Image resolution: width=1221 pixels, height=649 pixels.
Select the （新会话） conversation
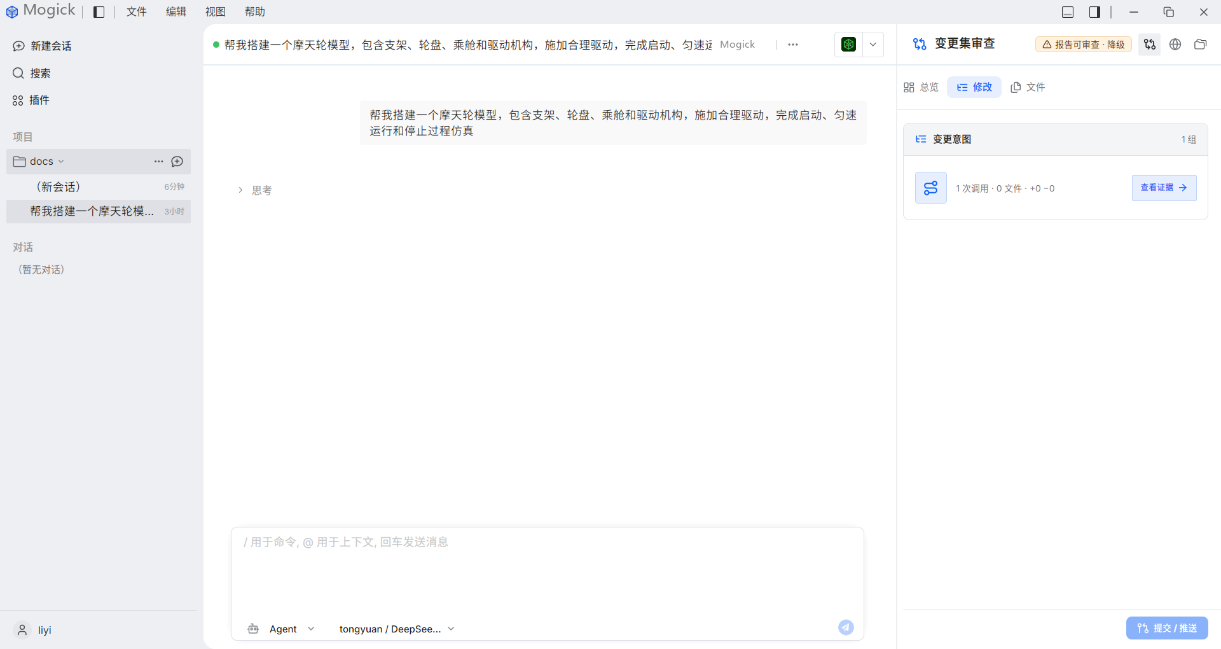pos(99,186)
